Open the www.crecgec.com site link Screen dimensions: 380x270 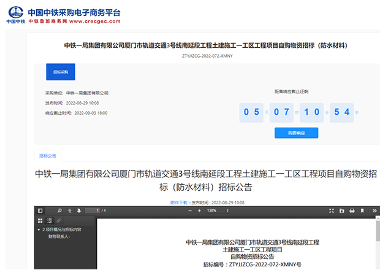(95, 21)
